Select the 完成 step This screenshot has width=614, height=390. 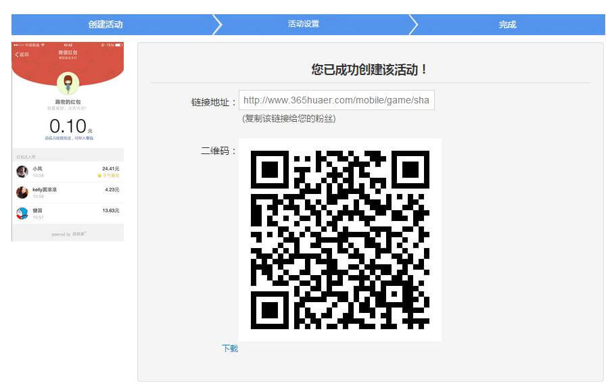point(507,24)
